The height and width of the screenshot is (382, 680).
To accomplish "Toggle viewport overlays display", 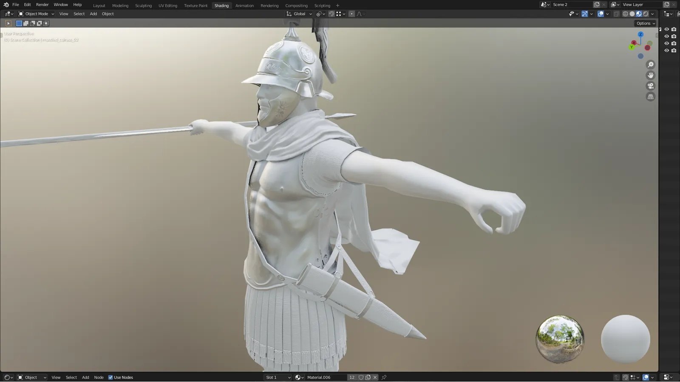I will tap(601, 14).
